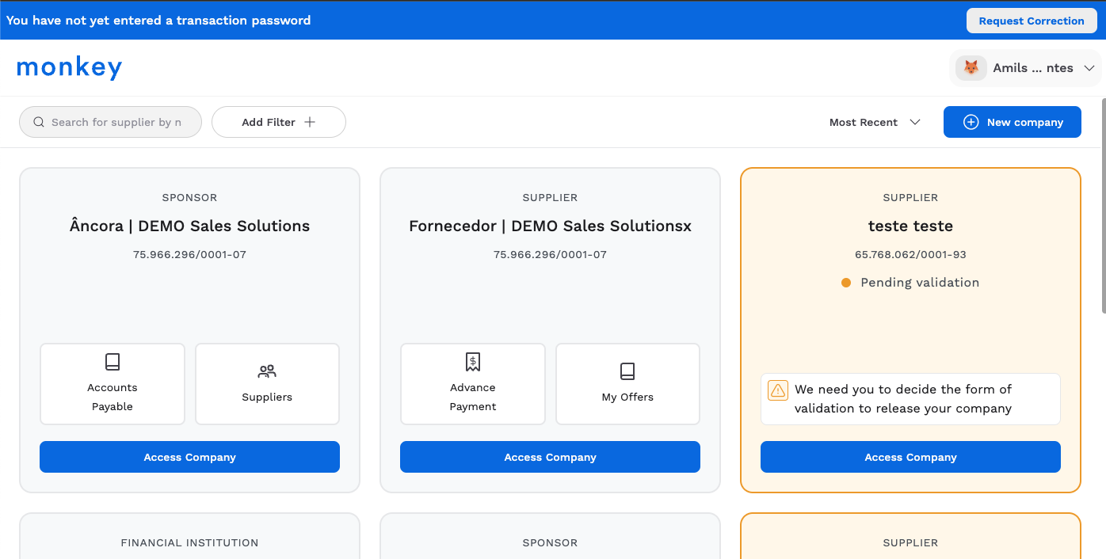Screen dimensions: 1106x559
Task: Click the orange Pending validation status dot
Action: tap(846, 283)
